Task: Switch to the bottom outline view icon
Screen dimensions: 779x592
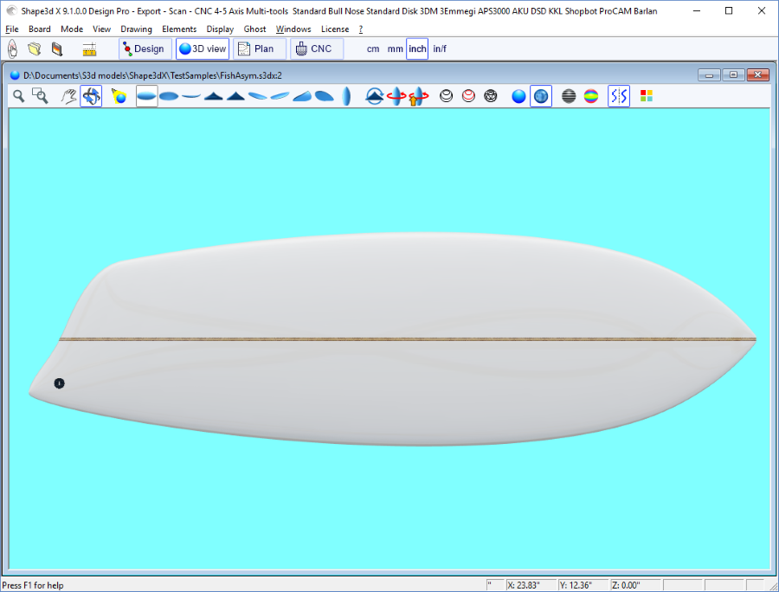Action: click(168, 96)
